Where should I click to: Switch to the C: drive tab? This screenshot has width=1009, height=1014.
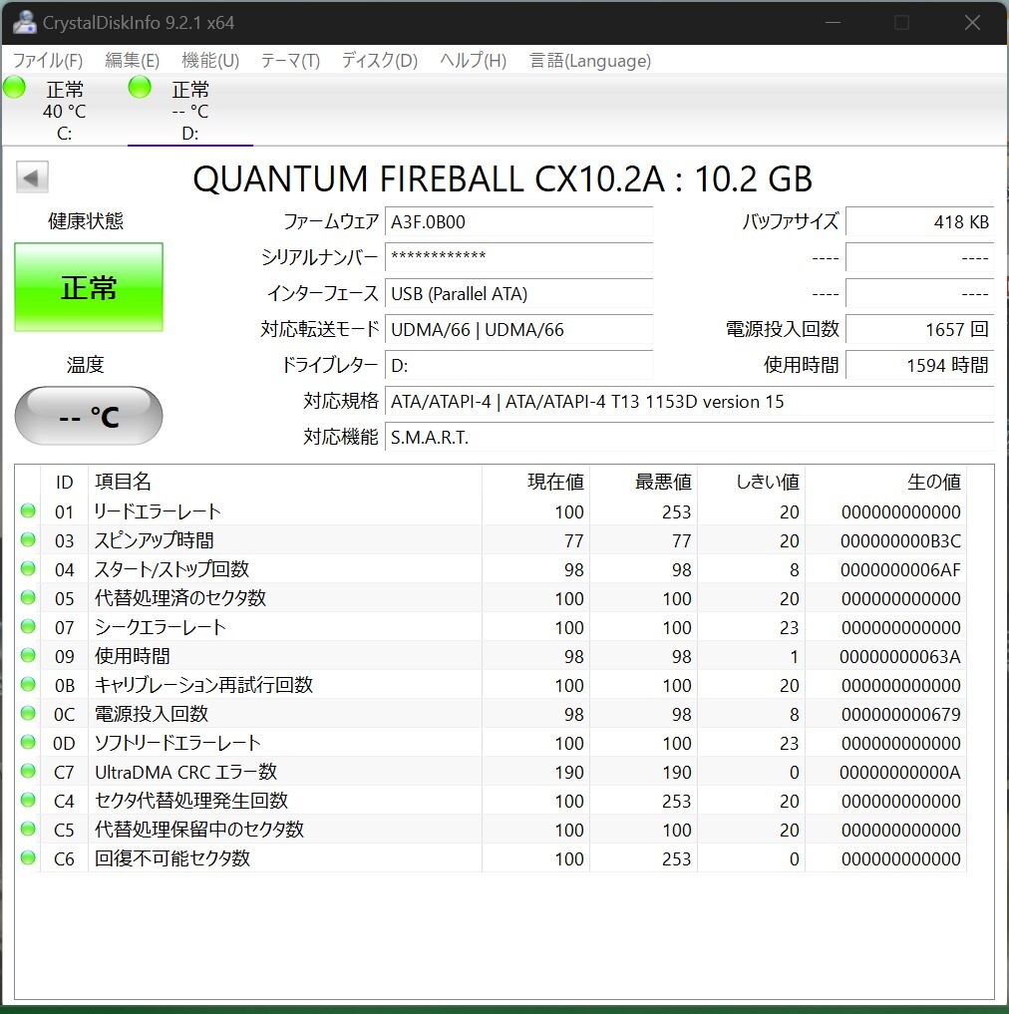click(64, 110)
